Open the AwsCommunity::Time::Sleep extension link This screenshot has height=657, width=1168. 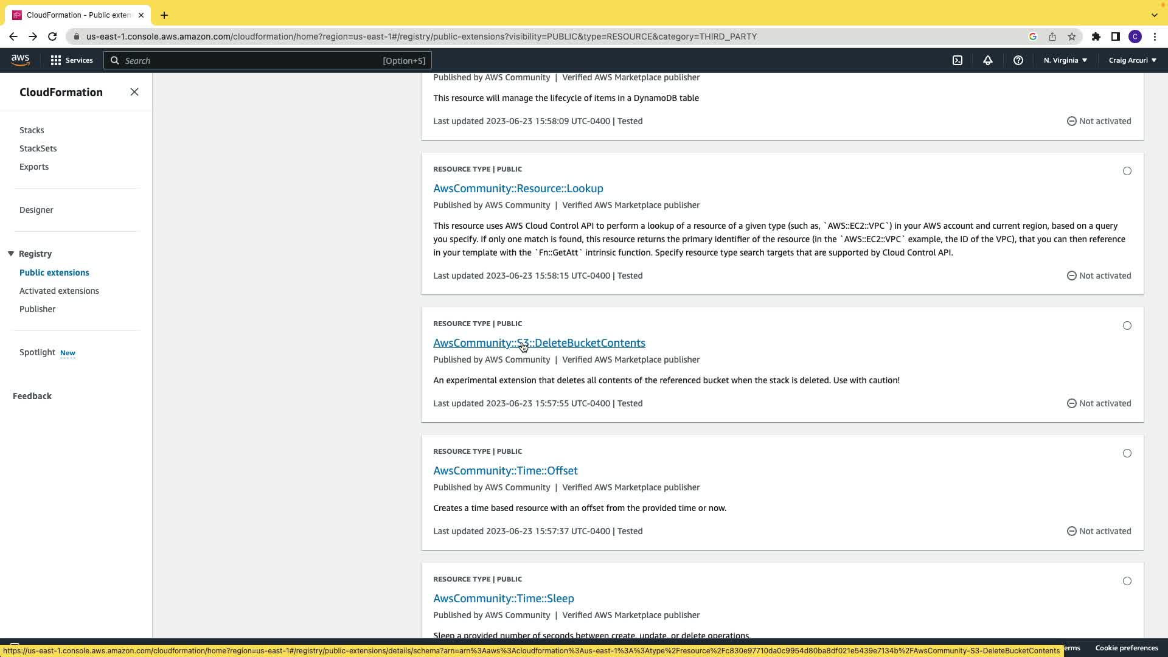[x=503, y=598]
